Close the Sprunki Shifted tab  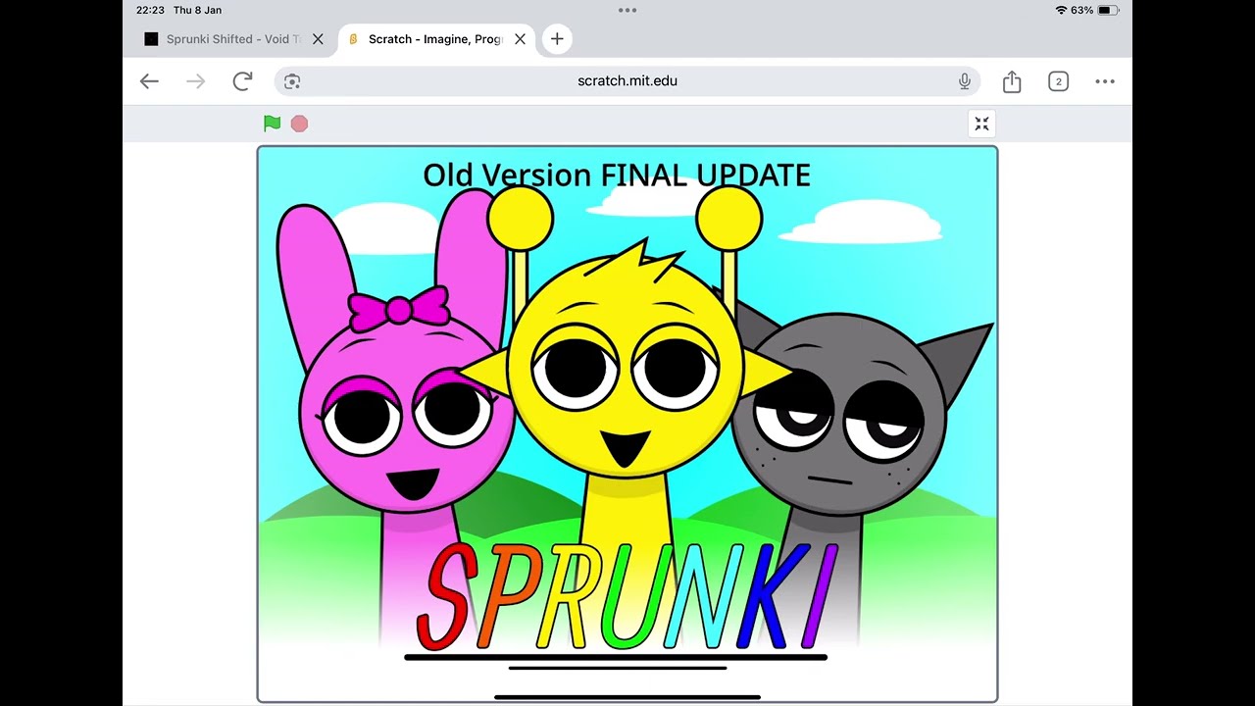pos(318,39)
